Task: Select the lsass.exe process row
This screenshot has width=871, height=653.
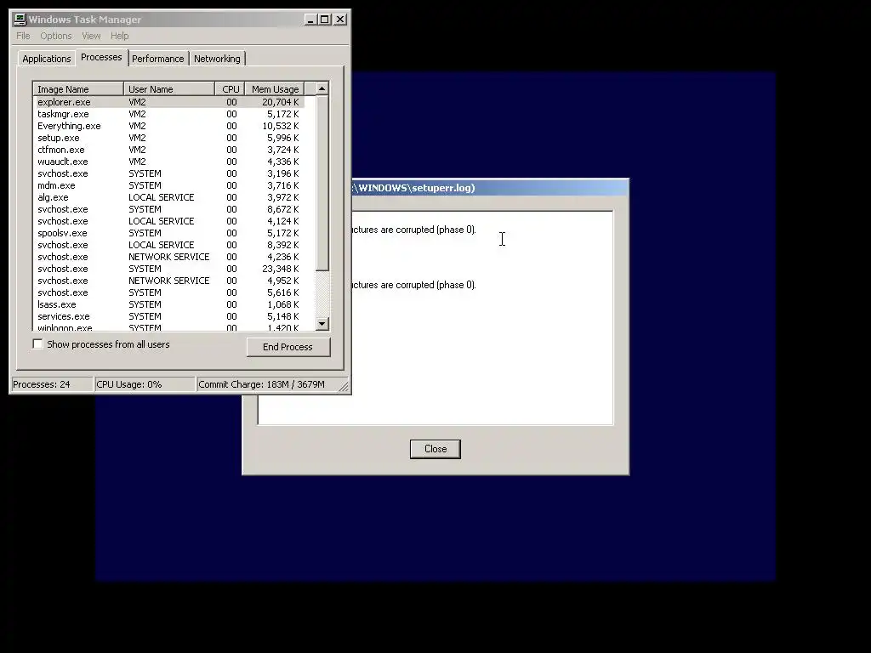Action: pyautogui.click(x=169, y=304)
